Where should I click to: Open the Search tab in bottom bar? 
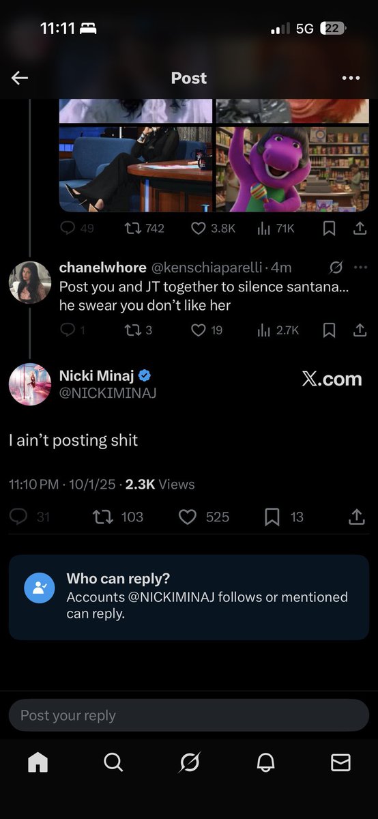point(113,762)
